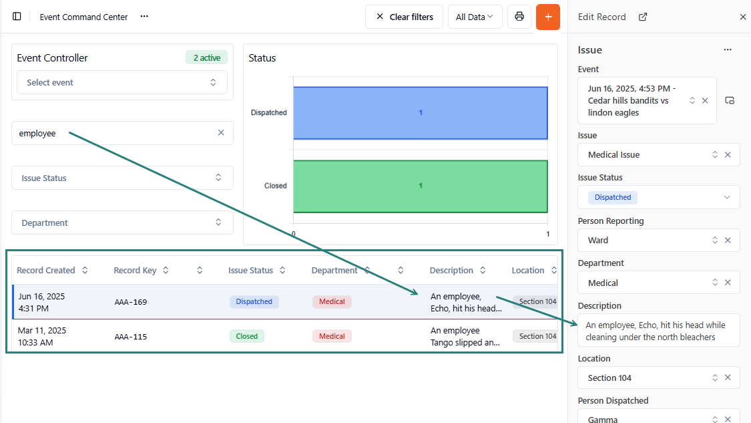Open the Event Command Center options menu
This screenshot has width=751, height=423.
[x=144, y=17]
